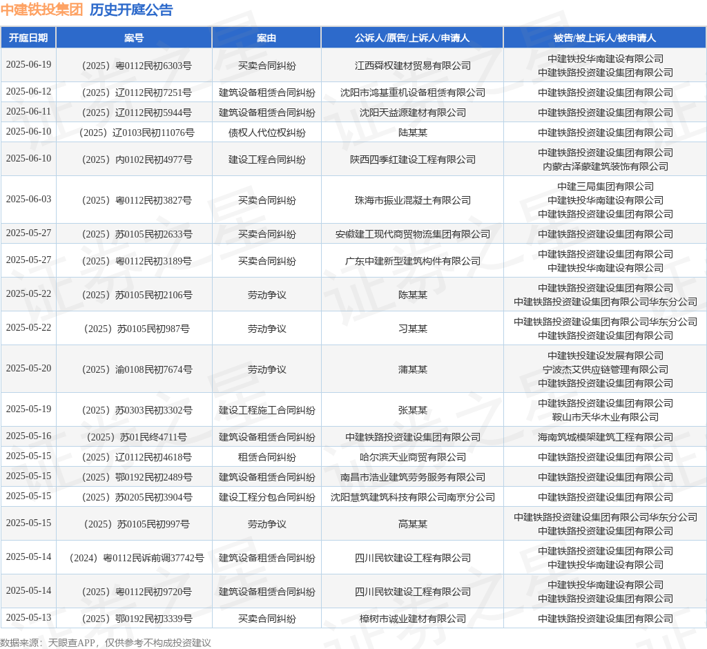Select date cell 2025-06-19
Image resolution: width=707 pixels, height=649 pixels.
point(28,64)
